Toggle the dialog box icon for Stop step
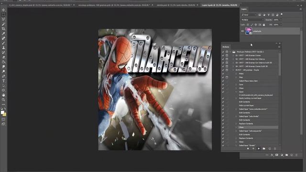Viewport: 306px width, 172px height. pyautogui.click(x=227, y=77)
